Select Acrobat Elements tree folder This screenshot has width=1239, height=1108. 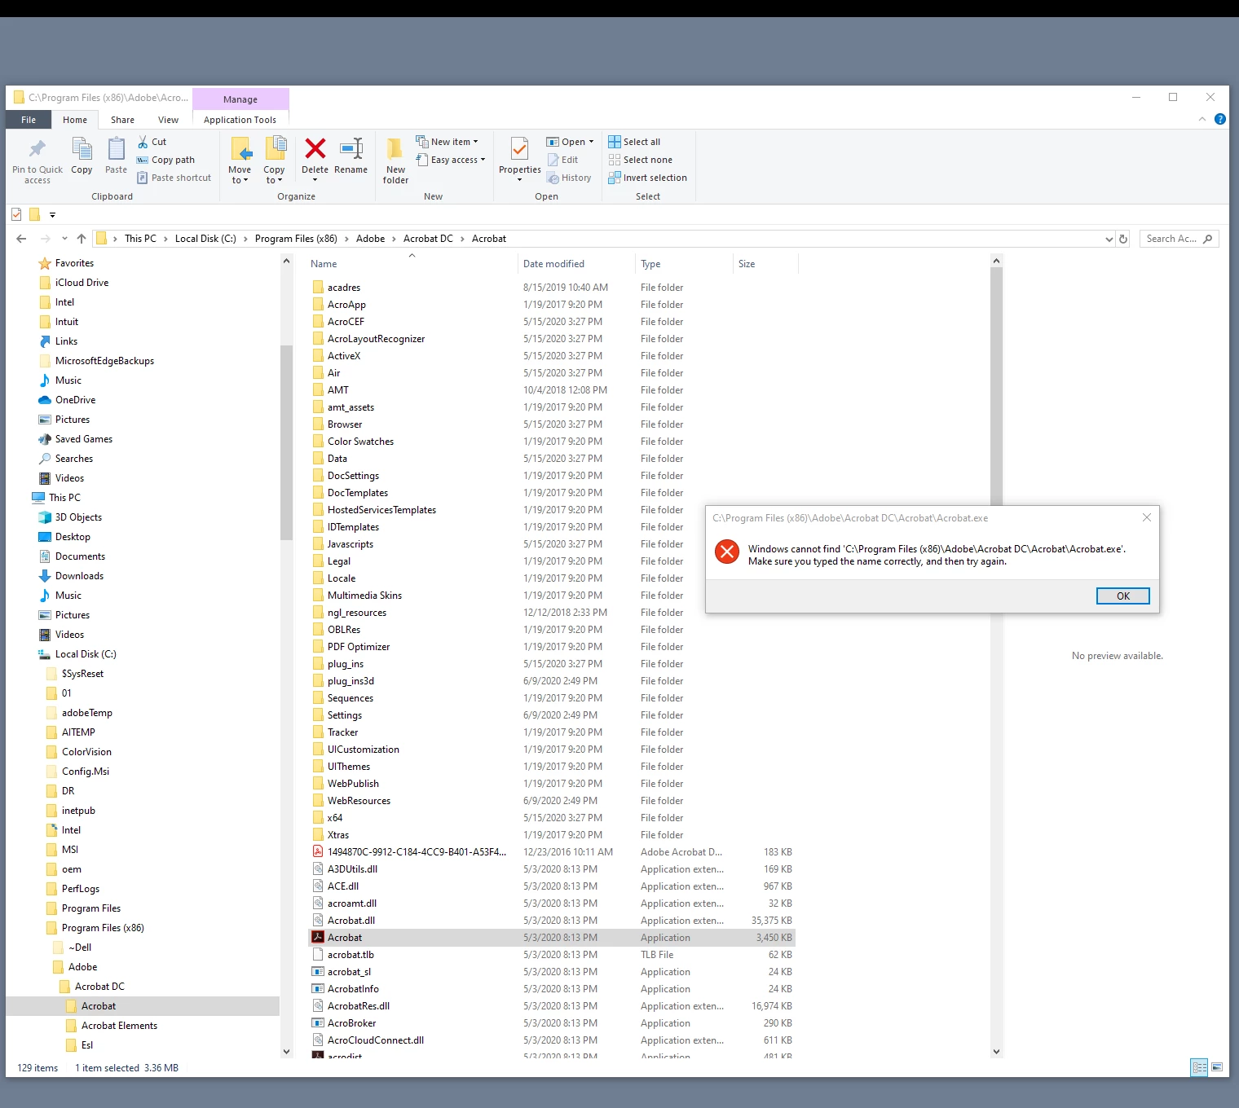[x=119, y=1026]
